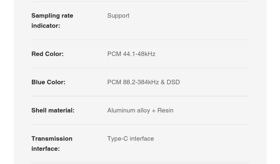Click the word 'Transmission' in the bottom row
The image size is (280, 164).
pos(52,138)
